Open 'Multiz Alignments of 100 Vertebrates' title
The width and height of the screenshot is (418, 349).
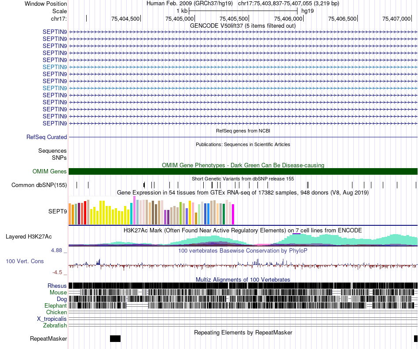click(243, 279)
